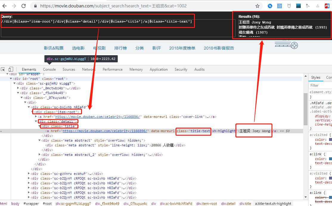Select div._f5wk94o49 in the breadcrumb
The image size is (332, 206).
(x=107, y=203)
